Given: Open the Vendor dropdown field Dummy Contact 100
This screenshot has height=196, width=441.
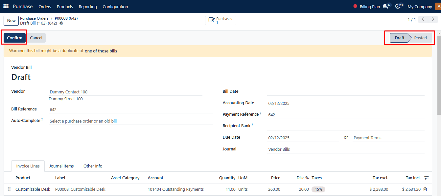Looking at the screenshot, I should tap(126, 92).
